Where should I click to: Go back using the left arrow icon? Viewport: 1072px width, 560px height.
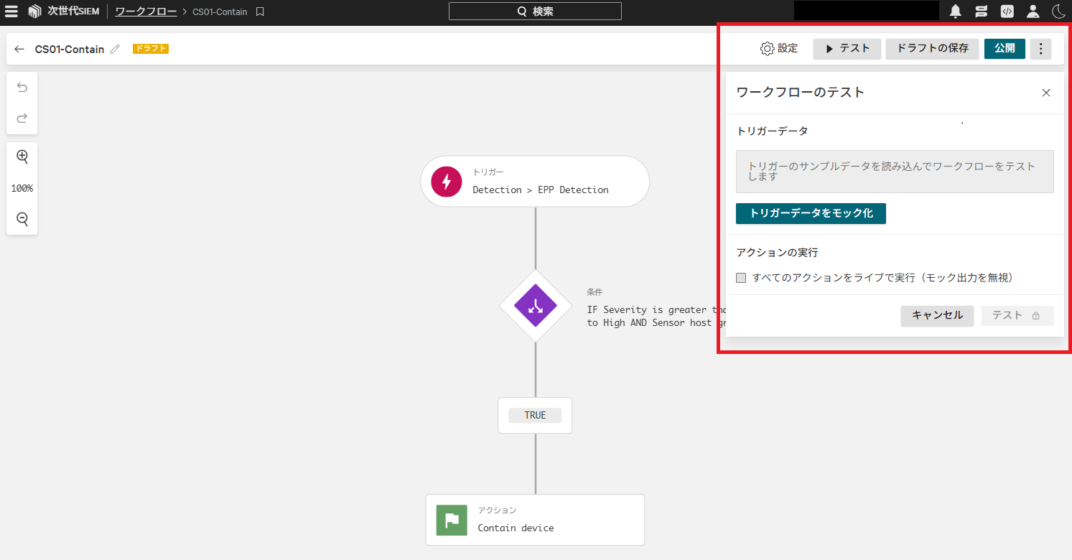pos(19,49)
